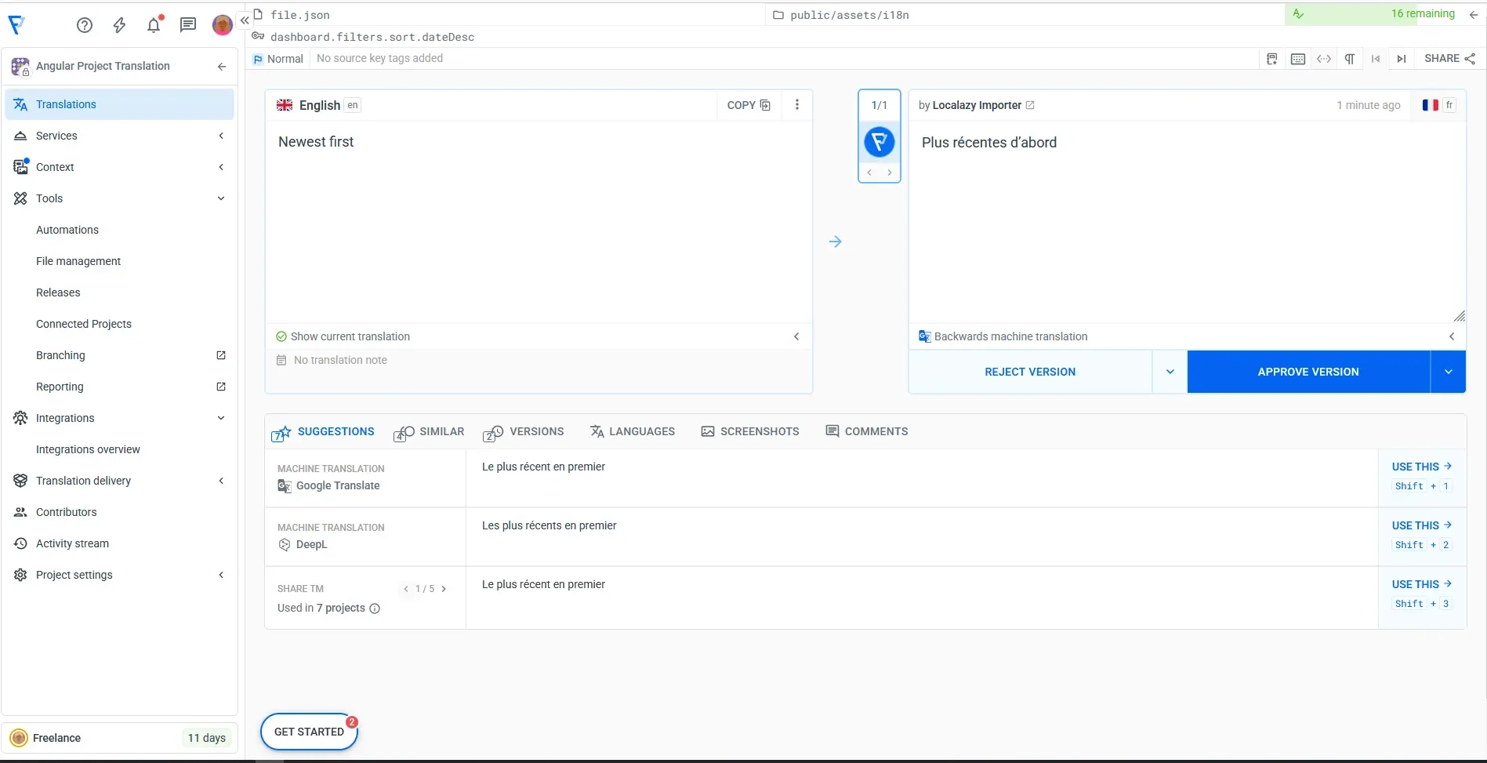
Task: Collapse the sidebar with double chevron
Action: click(x=245, y=20)
